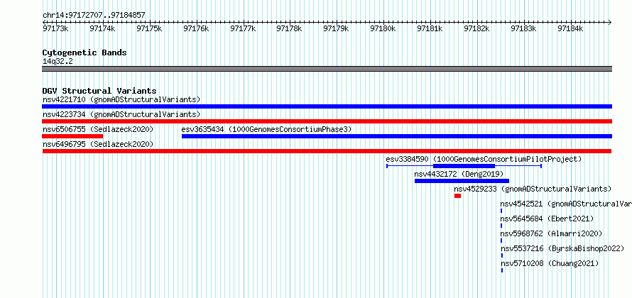Click the nsv6496795 Sedlazeck2020 label
This screenshot has width=632, height=298.
coord(98,144)
